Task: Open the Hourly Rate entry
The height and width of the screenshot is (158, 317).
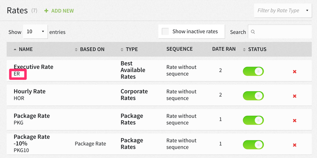Action: coord(30,92)
